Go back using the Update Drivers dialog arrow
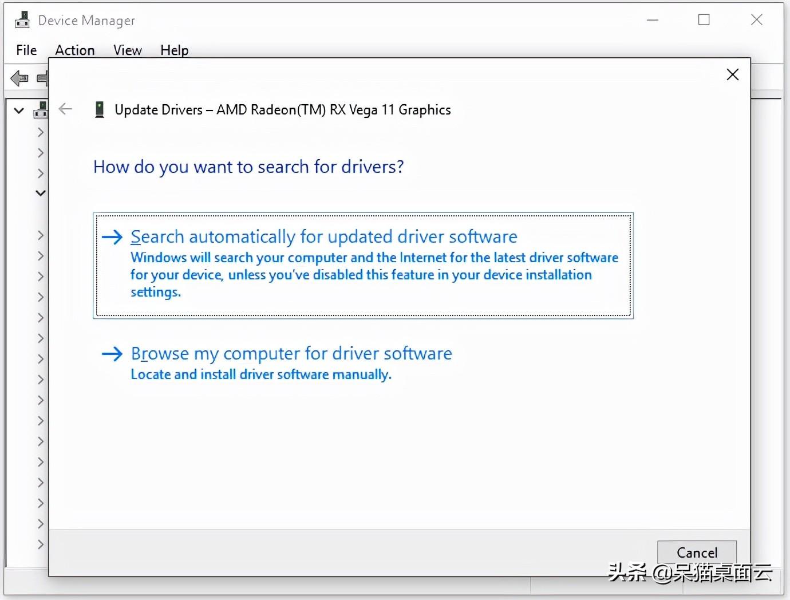 [66, 109]
